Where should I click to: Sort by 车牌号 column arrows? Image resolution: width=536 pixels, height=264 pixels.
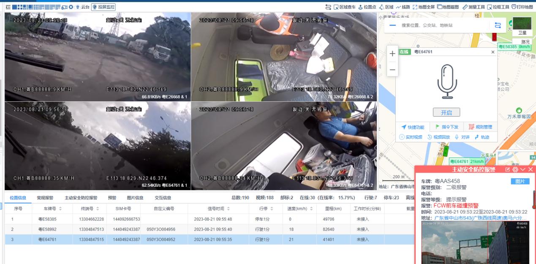pyautogui.click(x=60, y=209)
